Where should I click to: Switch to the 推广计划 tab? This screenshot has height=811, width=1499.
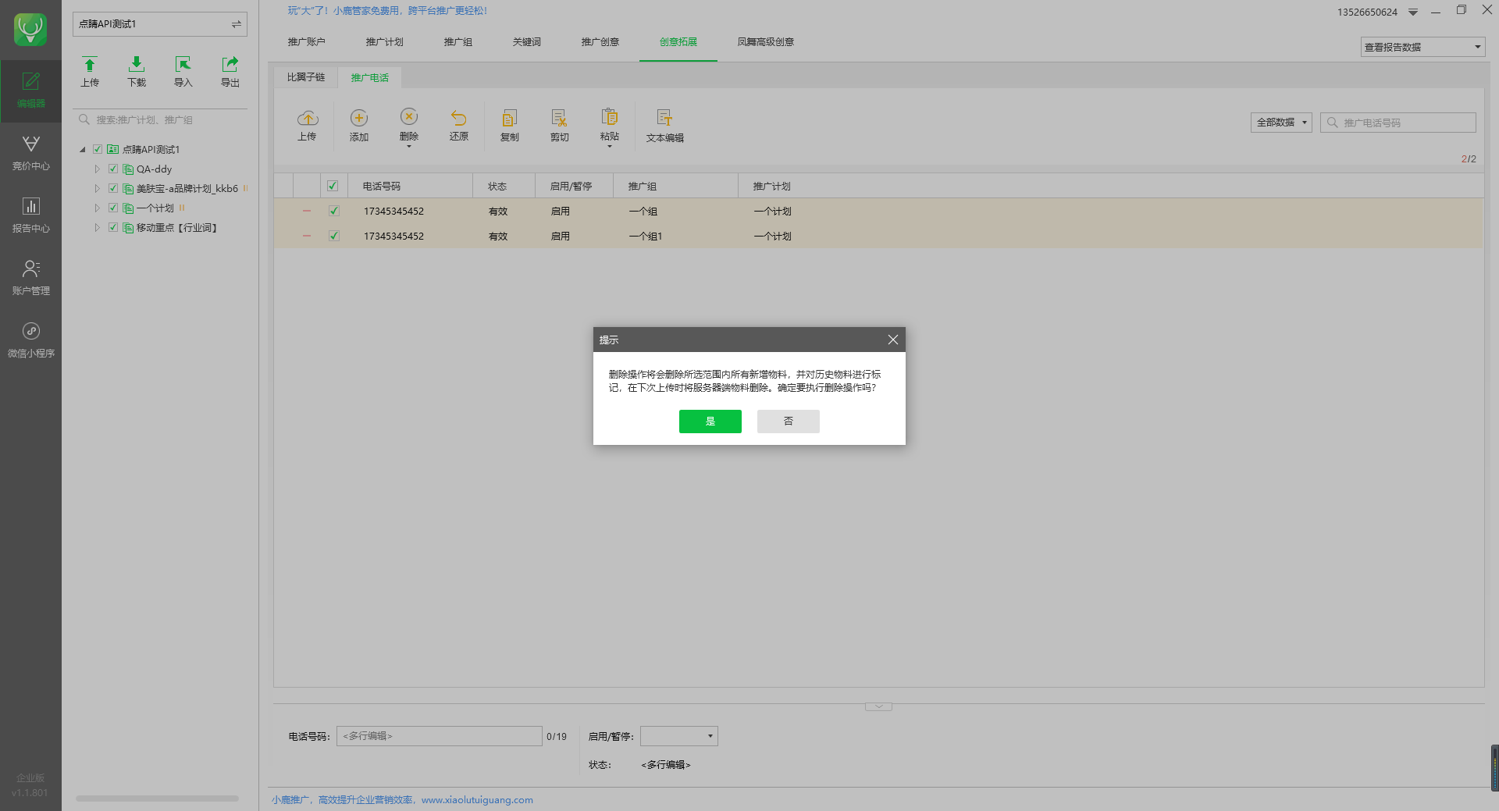click(x=385, y=42)
